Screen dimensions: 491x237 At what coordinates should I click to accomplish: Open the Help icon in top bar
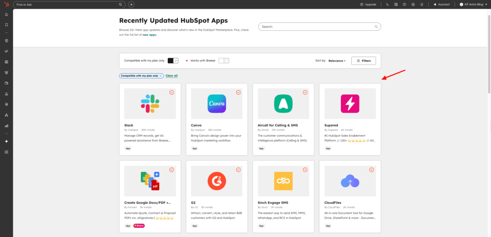405,5
